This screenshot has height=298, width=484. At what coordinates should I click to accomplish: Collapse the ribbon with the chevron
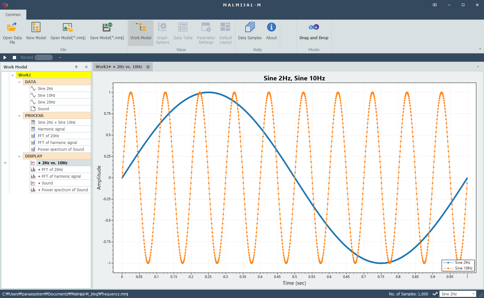click(480, 49)
